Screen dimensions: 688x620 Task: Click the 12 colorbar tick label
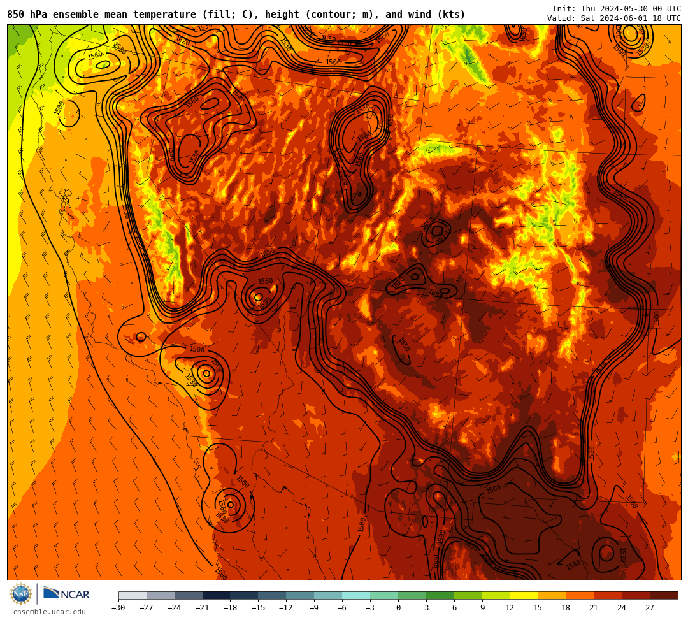coord(510,608)
